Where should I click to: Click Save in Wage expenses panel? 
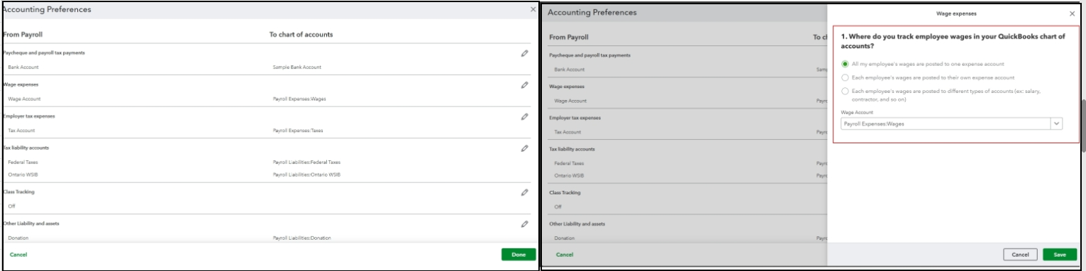point(1059,254)
